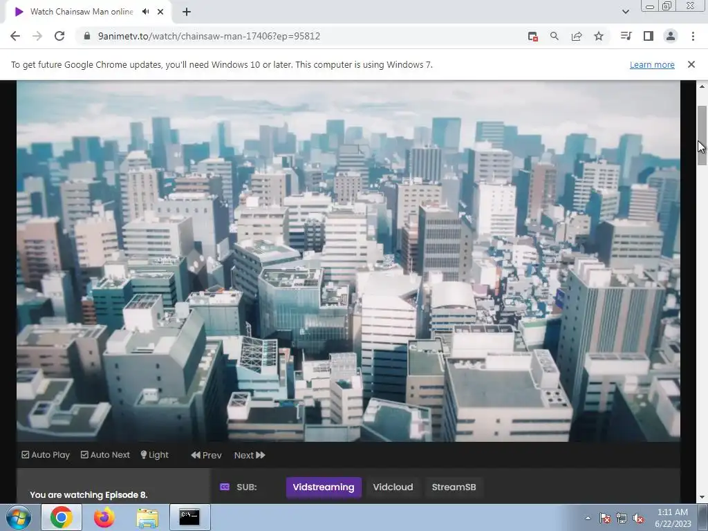The height and width of the screenshot is (531, 708).
Task: Click the forward navigation arrow
Action: [x=37, y=36]
